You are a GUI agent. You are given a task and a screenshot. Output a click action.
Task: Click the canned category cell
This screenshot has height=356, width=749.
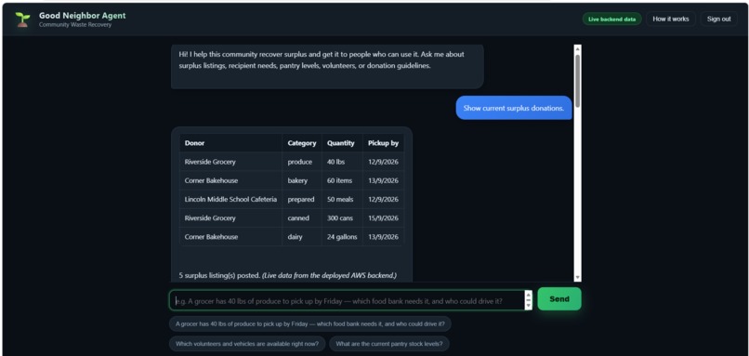(302, 218)
